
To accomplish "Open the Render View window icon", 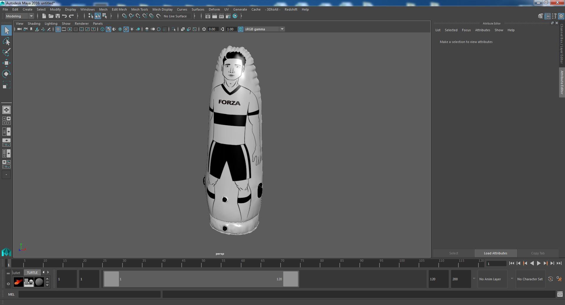I will tap(208, 16).
